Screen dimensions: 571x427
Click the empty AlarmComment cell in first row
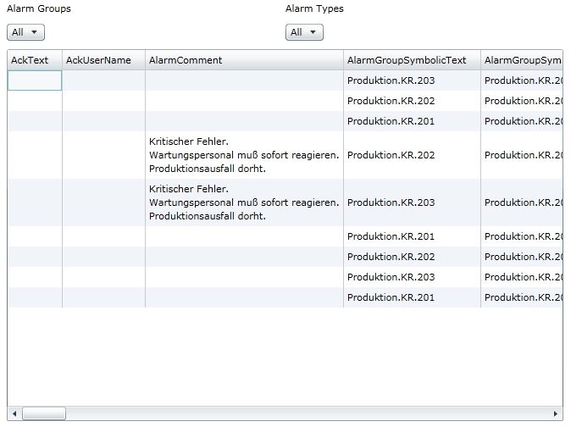pos(244,80)
